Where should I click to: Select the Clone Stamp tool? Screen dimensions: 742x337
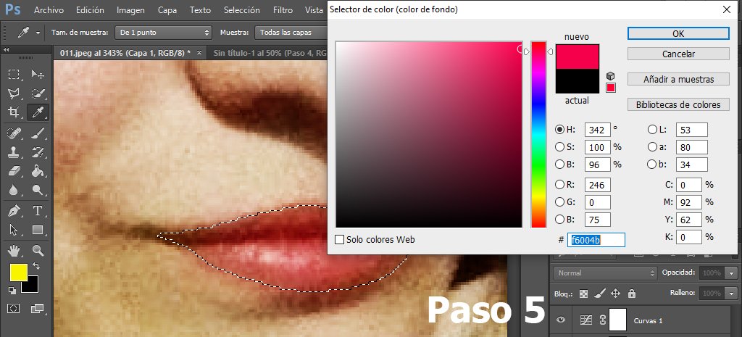coord(14,152)
